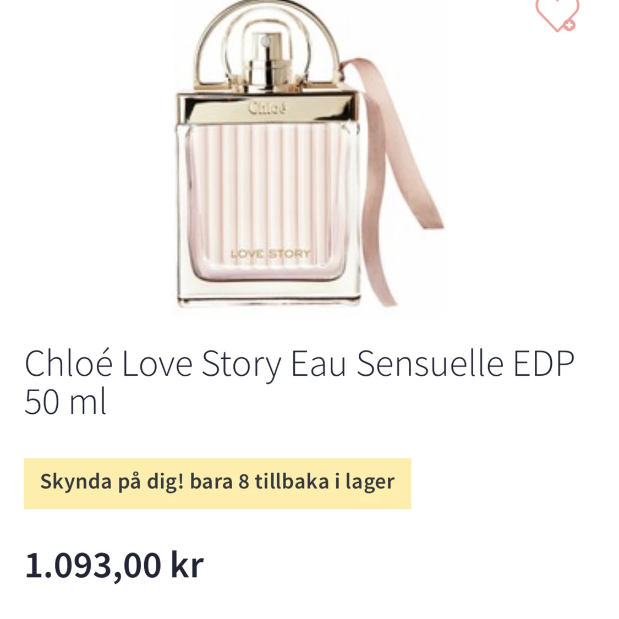Click 'tillbaka i lager' stock text
This screenshot has height=619, width=619.
pos(325,483)
